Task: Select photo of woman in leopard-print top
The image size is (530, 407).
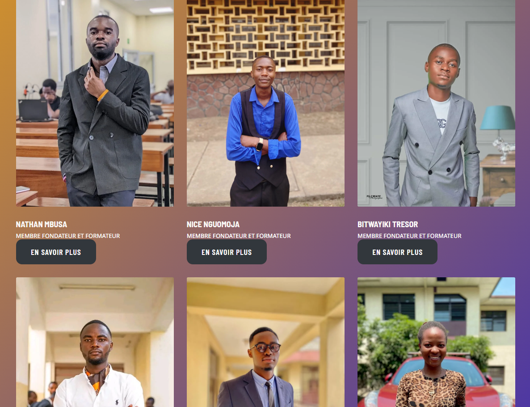Action: pos(436,342)
